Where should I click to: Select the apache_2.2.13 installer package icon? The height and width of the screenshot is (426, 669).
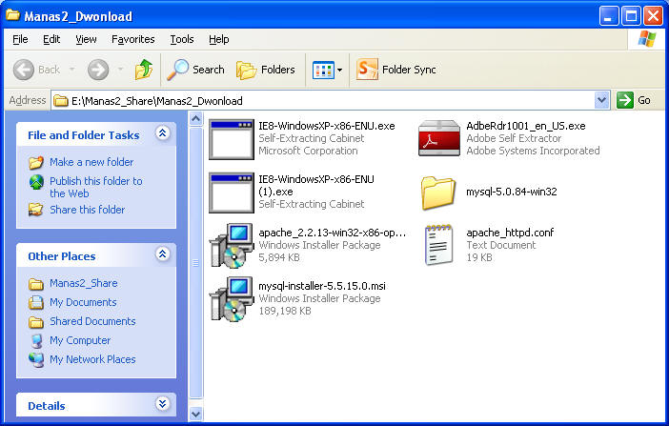click(232, 246)
